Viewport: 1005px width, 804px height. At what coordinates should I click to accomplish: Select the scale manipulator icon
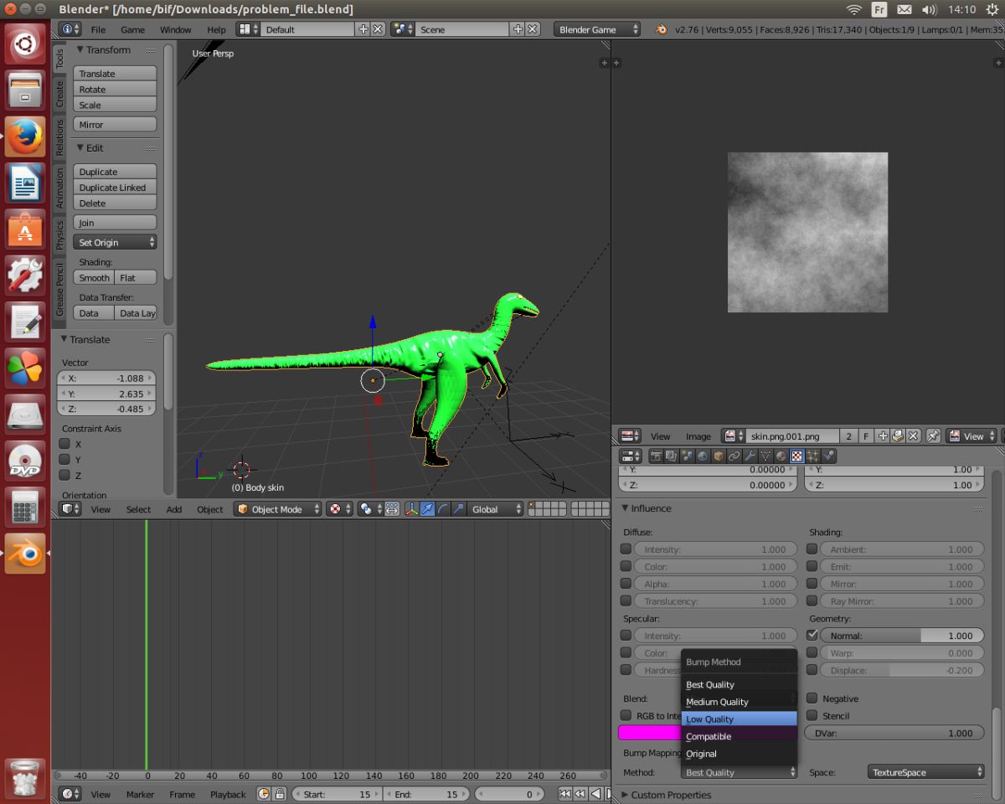[x=457, y=509]
